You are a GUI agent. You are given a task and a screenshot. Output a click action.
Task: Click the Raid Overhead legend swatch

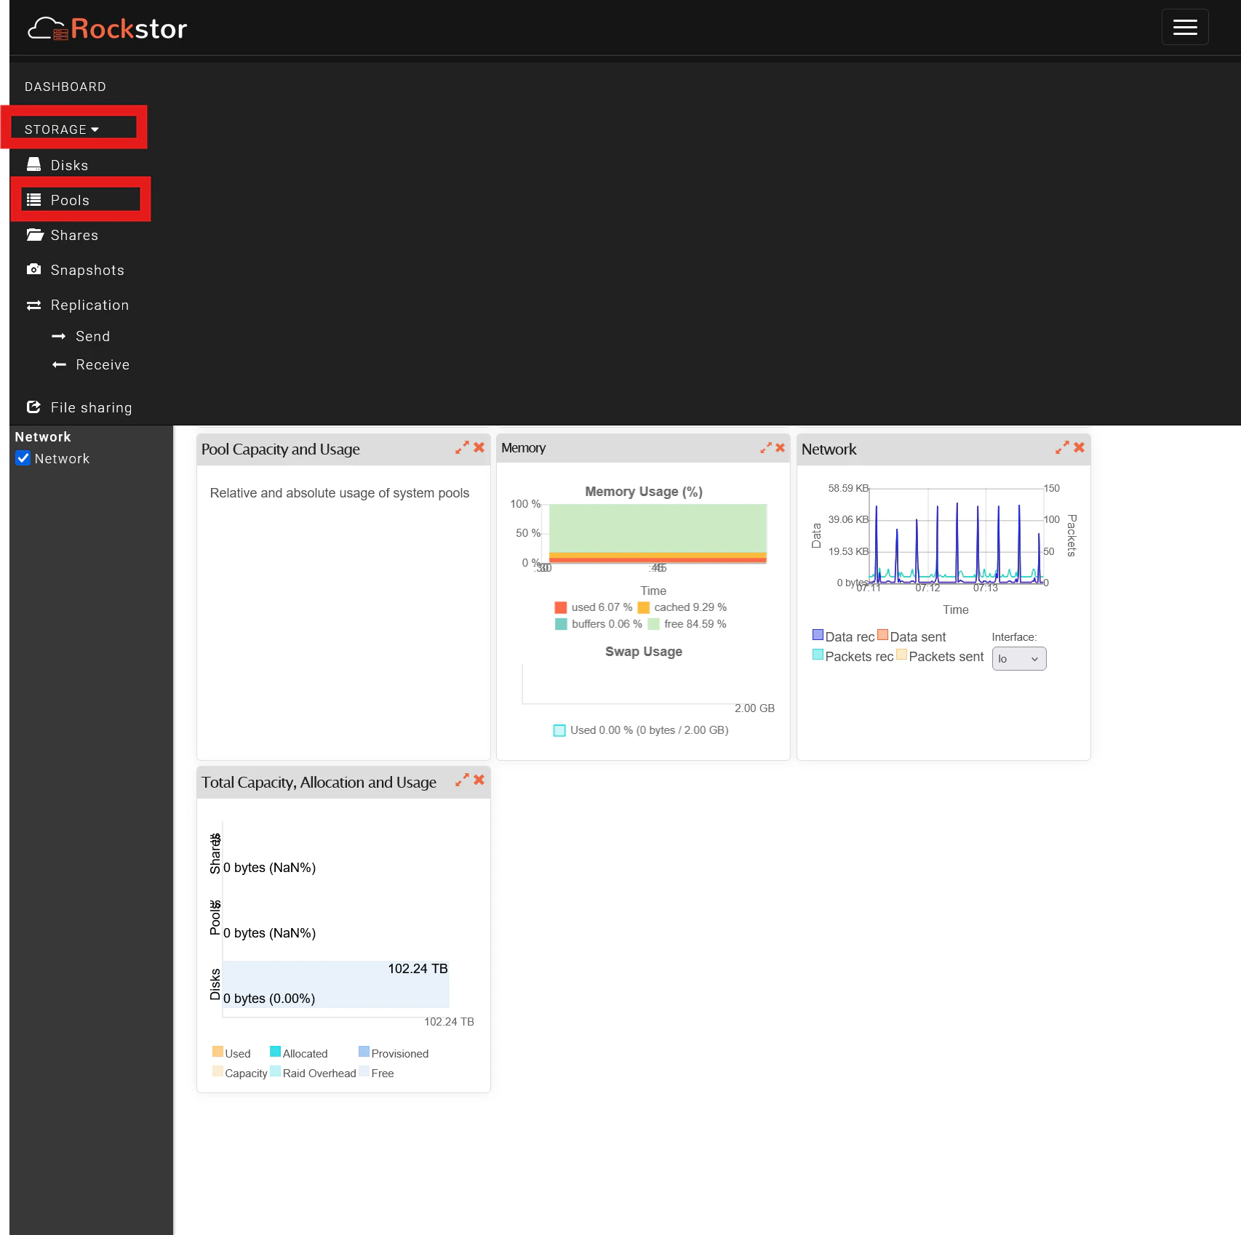click(x=275, y=1071)
